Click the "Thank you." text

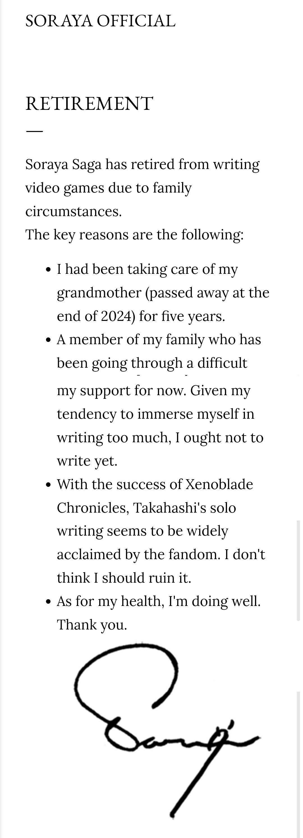pos(92,625)
